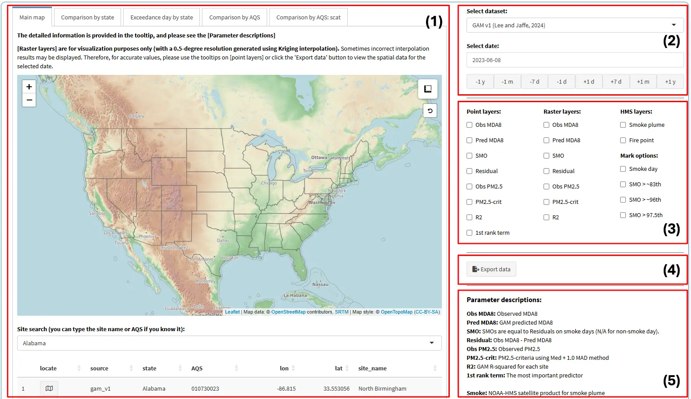The width and height of the screenshot is (691, 399).
Task: Expand the site search dropdown showing Alabama
Action: point(229,343)
